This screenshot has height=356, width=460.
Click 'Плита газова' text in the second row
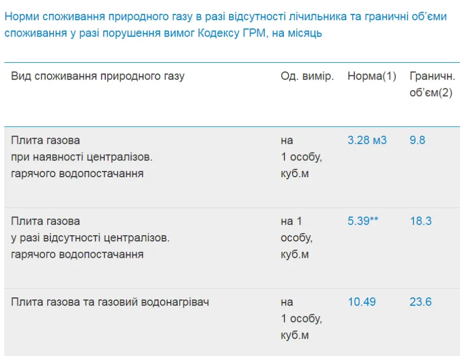pyautogui.click(x=46, y=221)
